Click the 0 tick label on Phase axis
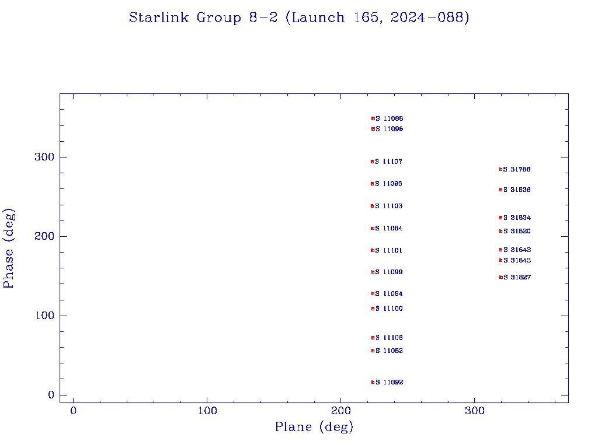 (x=51, y=395)
